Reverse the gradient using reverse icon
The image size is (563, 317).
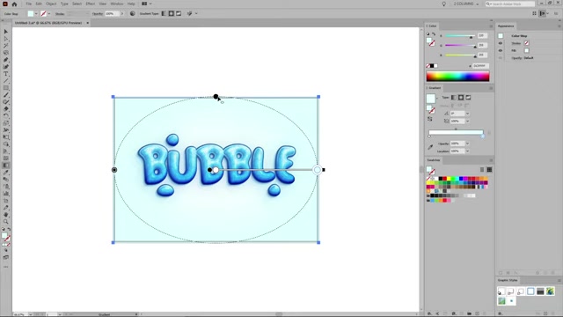tap(430, 120)
